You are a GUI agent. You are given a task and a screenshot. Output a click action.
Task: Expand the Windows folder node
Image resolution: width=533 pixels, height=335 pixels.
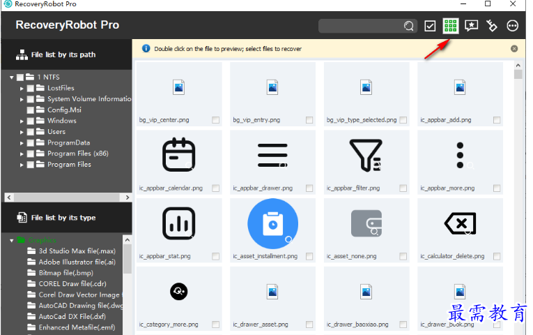coord(22,121)
